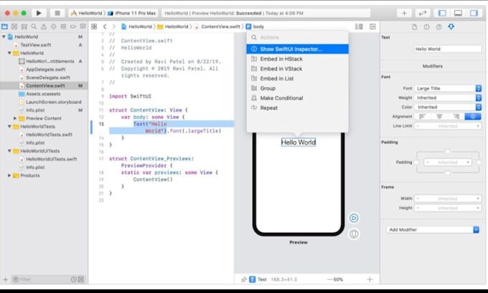This screenshot has width=488, height=293.
Task: Zoom in the canvas with plus
Action: tap(370, 279)
